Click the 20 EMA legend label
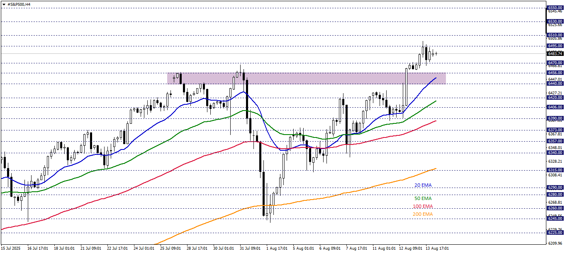The width and height of the screenshot is (565, 253). [423, 185]
